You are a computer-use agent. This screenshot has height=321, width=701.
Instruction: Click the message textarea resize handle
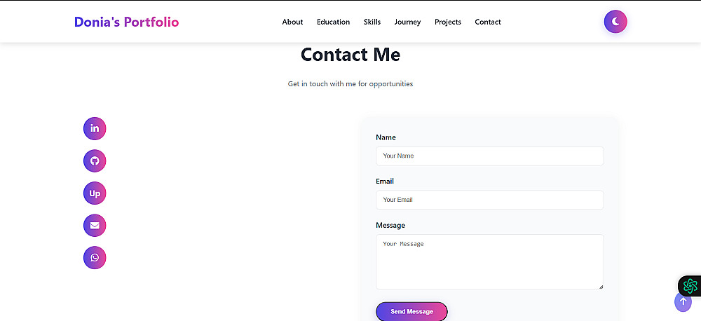coord(600,285)
